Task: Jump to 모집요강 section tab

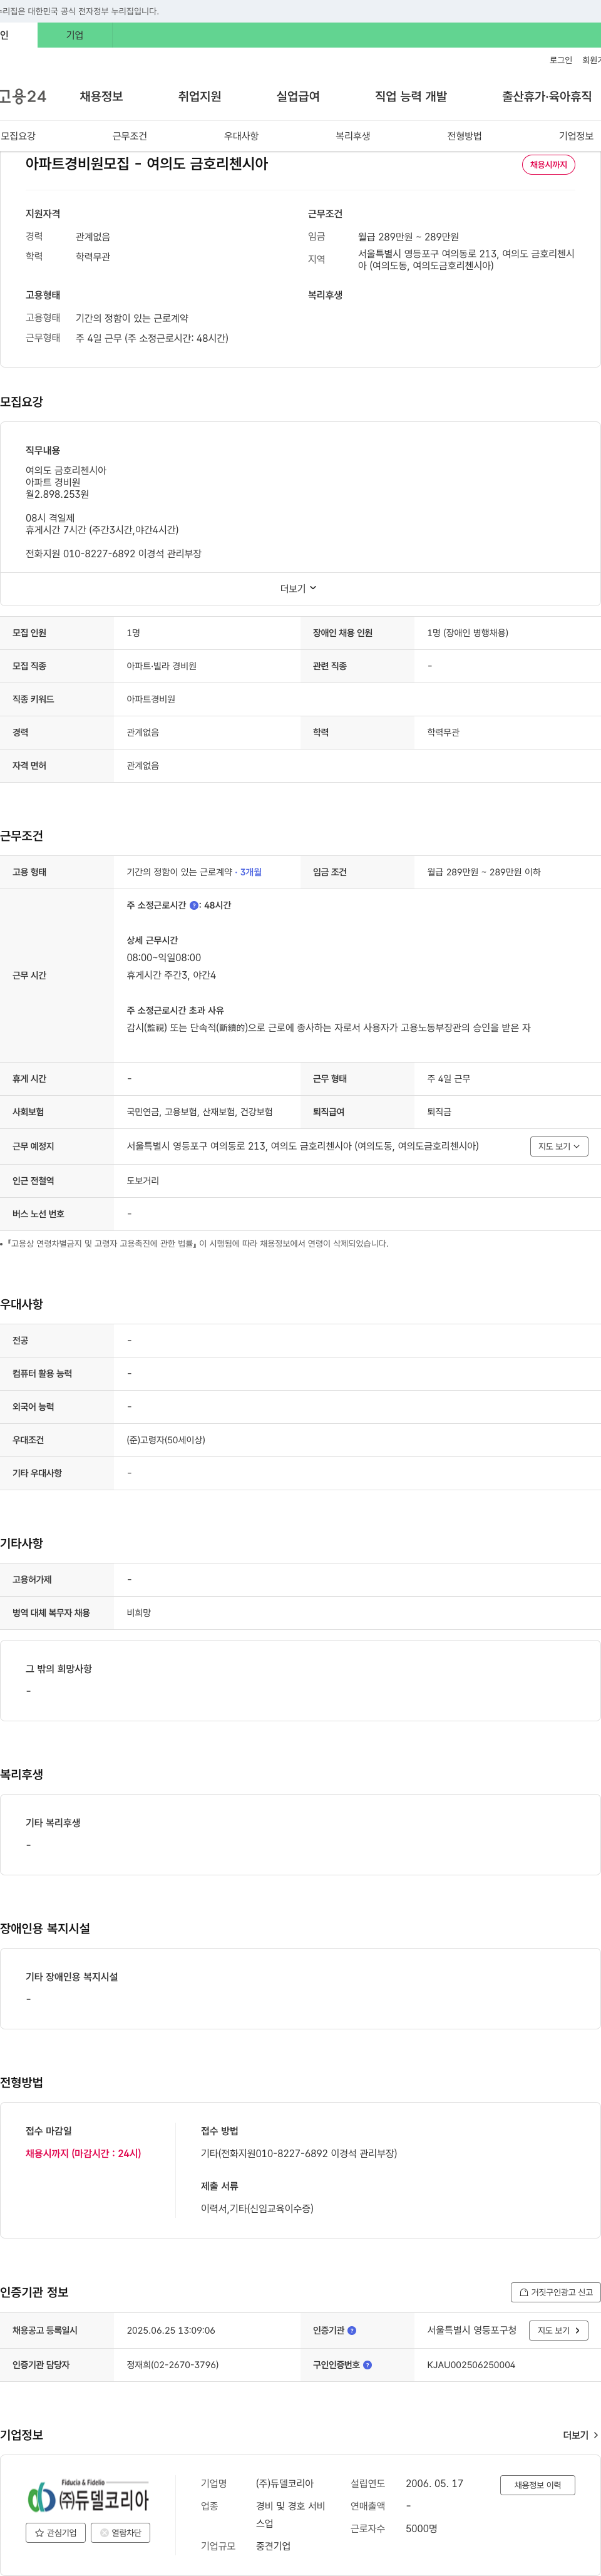Action: [18, 136]
